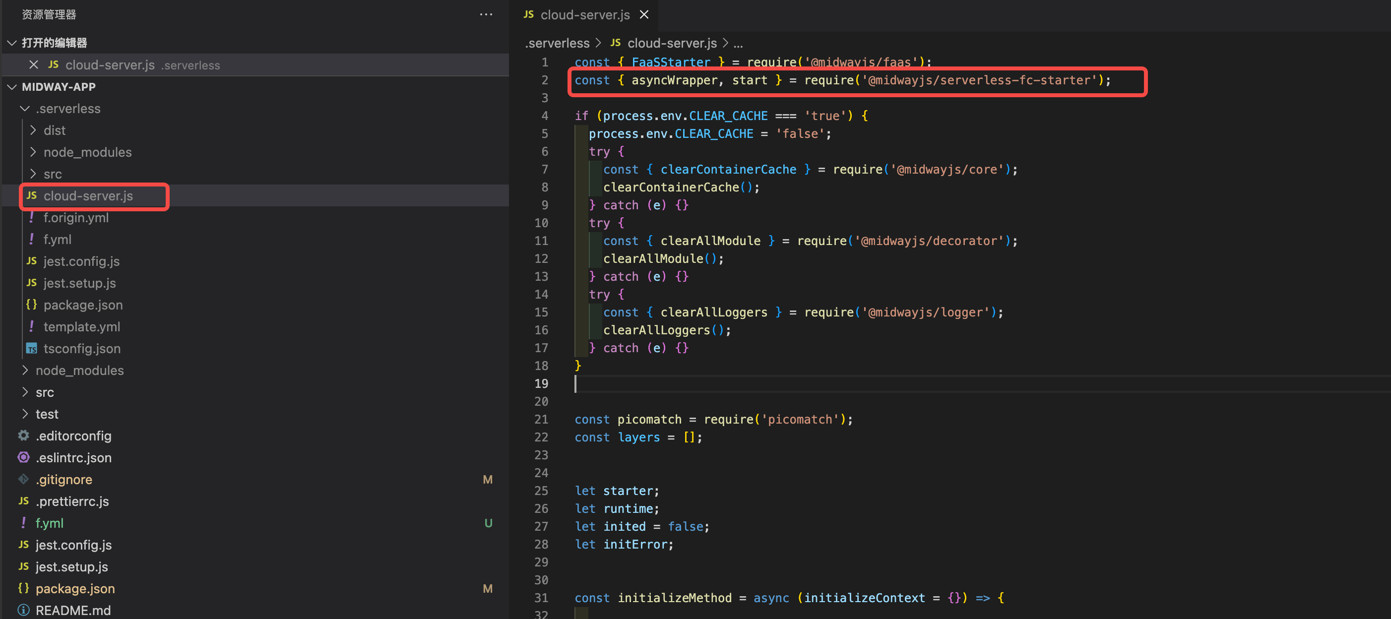Open root jest.setup.js file
Screen dimensions: 1391x619
coord(71,566)
